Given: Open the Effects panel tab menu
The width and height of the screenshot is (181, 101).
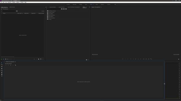Looking at the screenshot, I should 86,7.
